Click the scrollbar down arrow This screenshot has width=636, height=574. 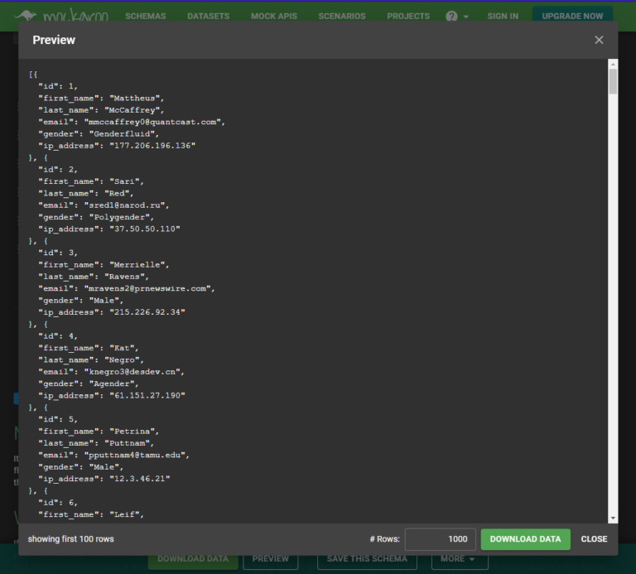click(x=613, y=518)
